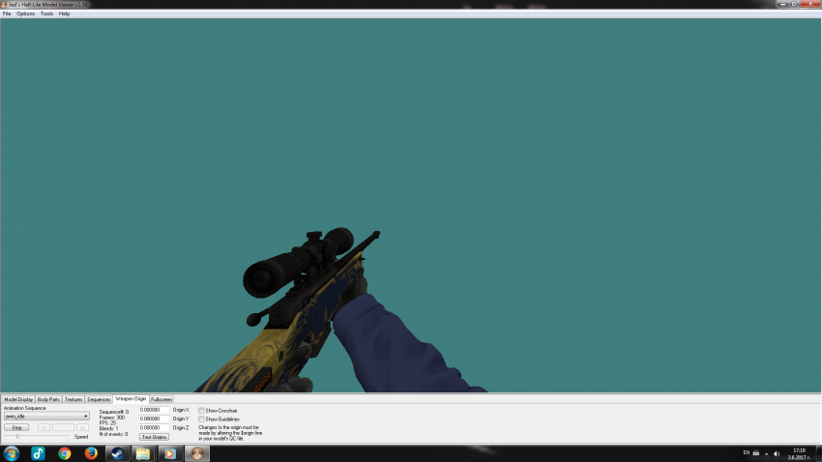822x462 pixels.
Task: Click the Origin X value field
Action: pos(154,410)
